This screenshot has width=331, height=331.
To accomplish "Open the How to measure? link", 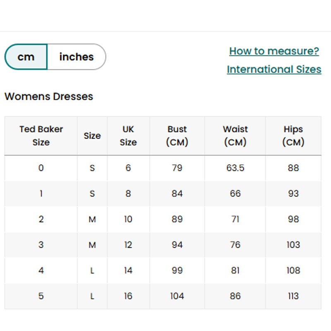I will [274, 51].
